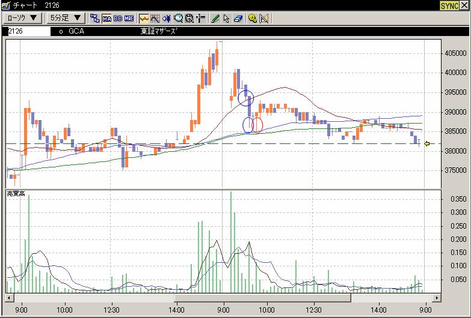The width and height of the screenshot is (471, 318).
Task: Click the 売買高 volume panel label
Action: click(x=16, y=194)
